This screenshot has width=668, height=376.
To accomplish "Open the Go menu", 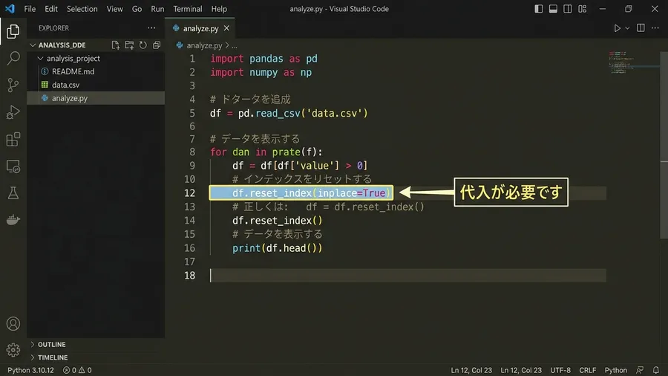I will tap(137, 8).
